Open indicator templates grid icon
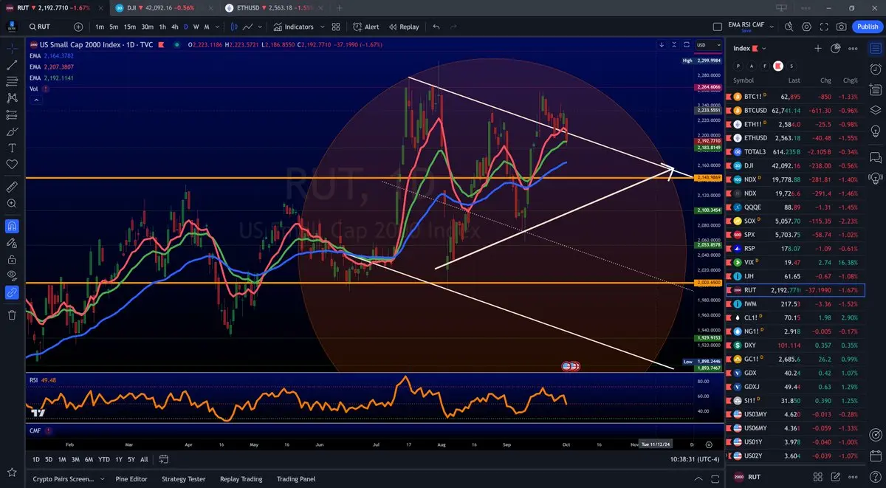 tap(336, 27)
